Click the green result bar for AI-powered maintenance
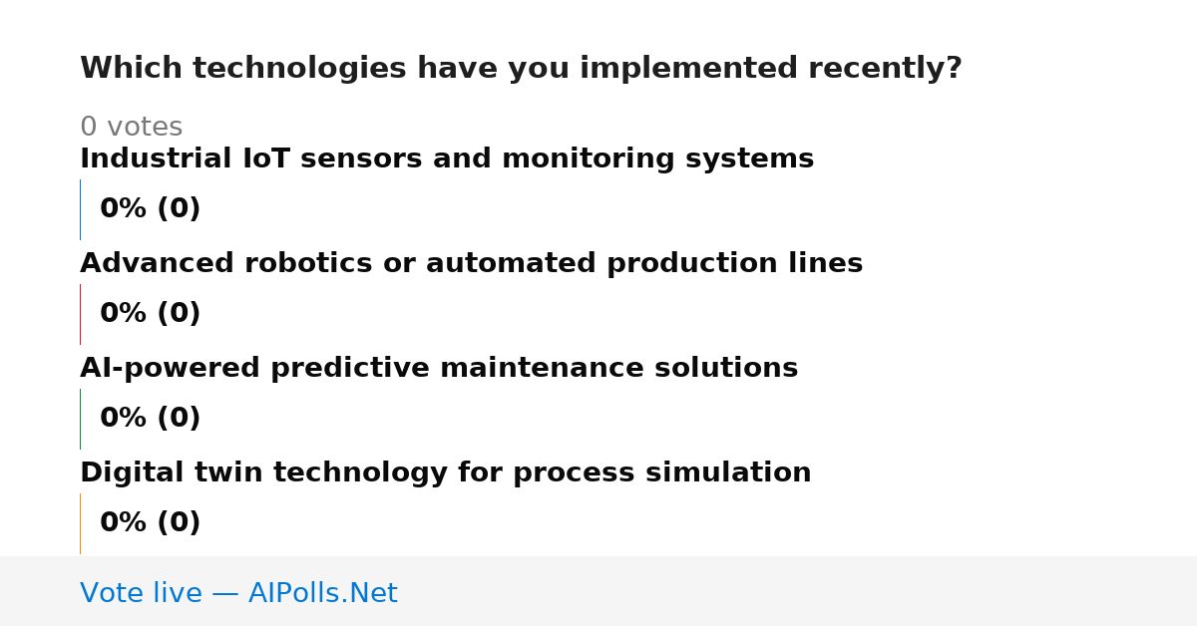 80,419
